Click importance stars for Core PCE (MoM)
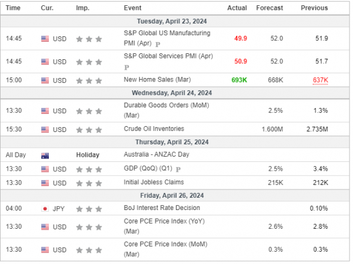Screen dimensions: 353x264 tap(89, 250)
